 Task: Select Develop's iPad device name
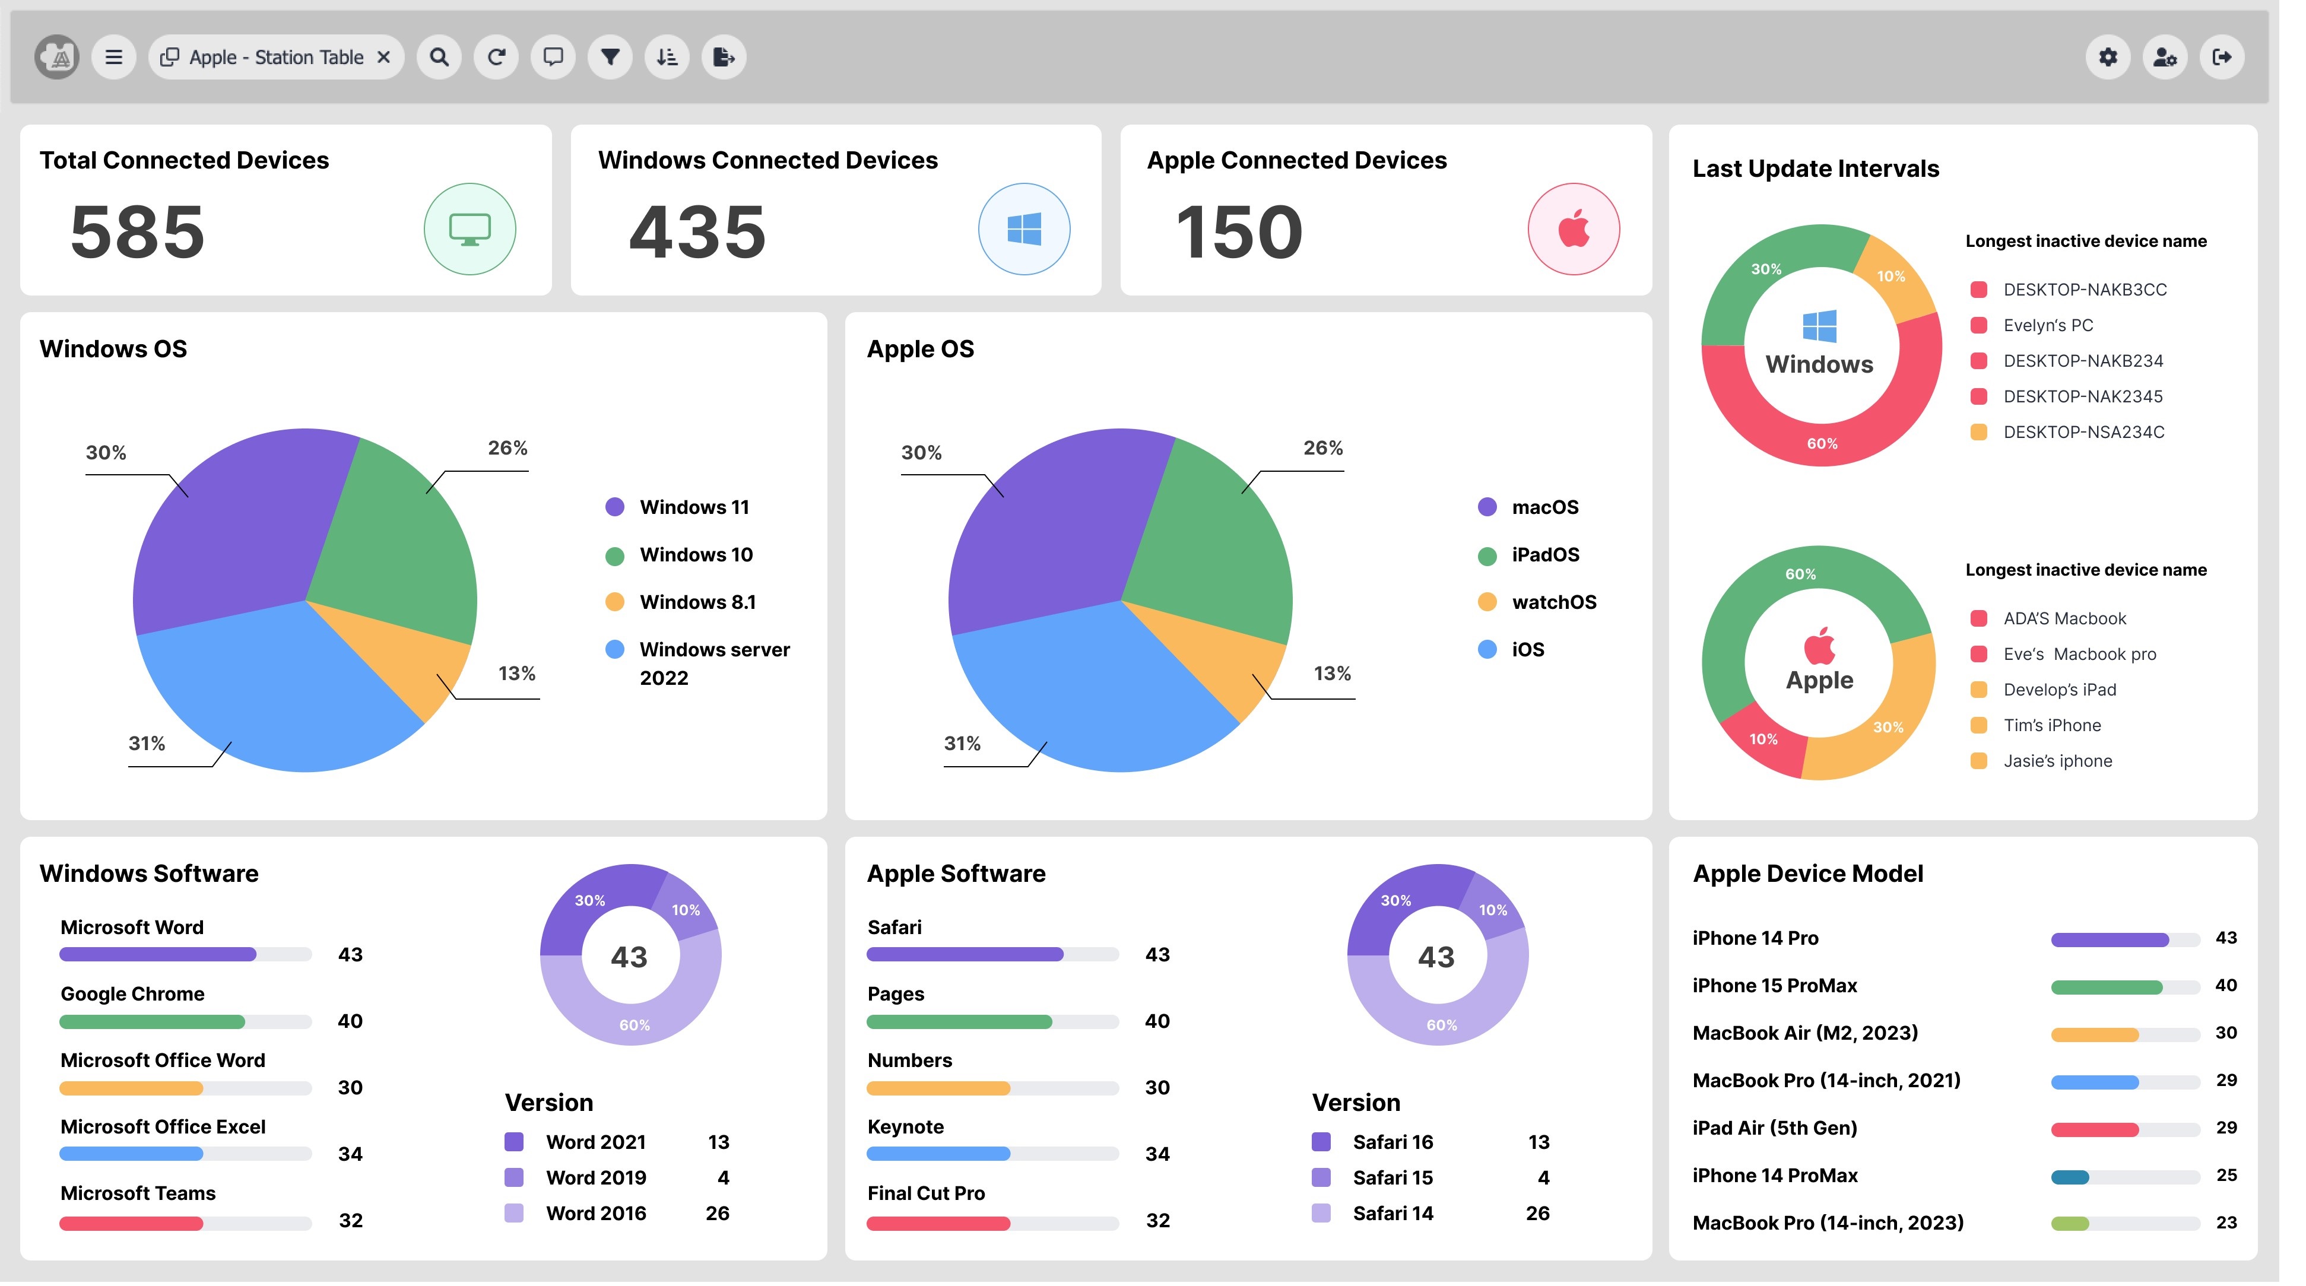(2060, 690)
